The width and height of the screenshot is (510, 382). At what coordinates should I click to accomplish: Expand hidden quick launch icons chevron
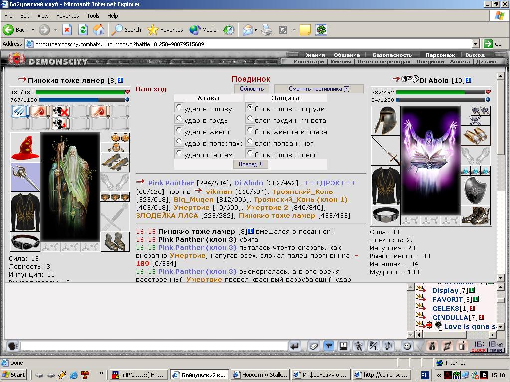point(101,373)
